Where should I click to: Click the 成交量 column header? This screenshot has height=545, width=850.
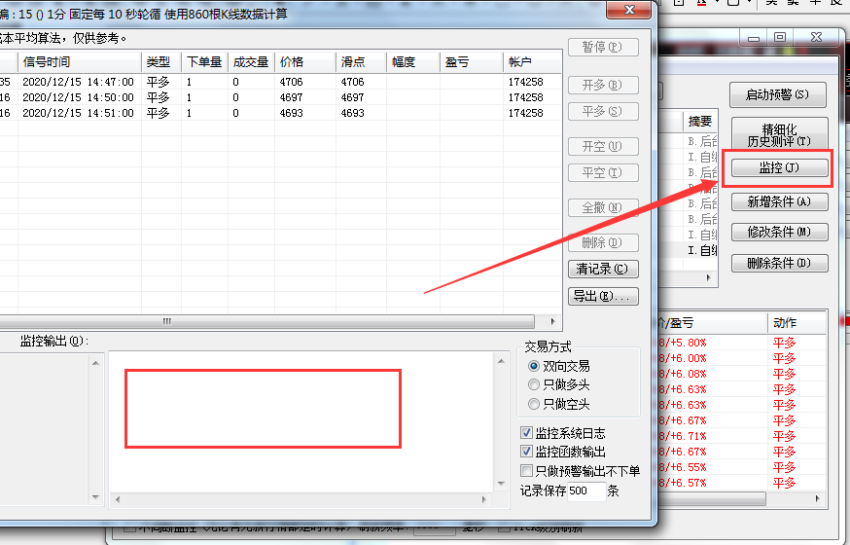coord(252,62)
